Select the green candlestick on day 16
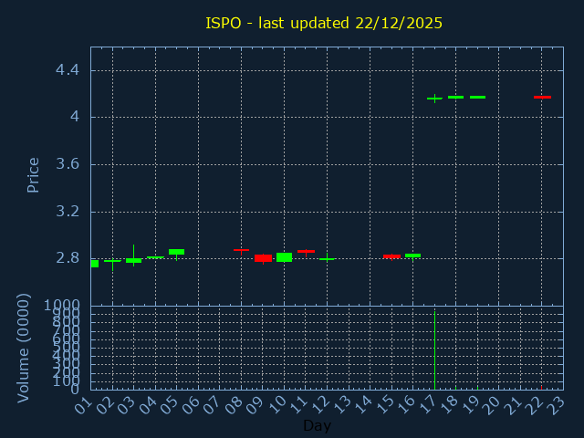Screen dimensions: 584x438 tap(412, 255)
